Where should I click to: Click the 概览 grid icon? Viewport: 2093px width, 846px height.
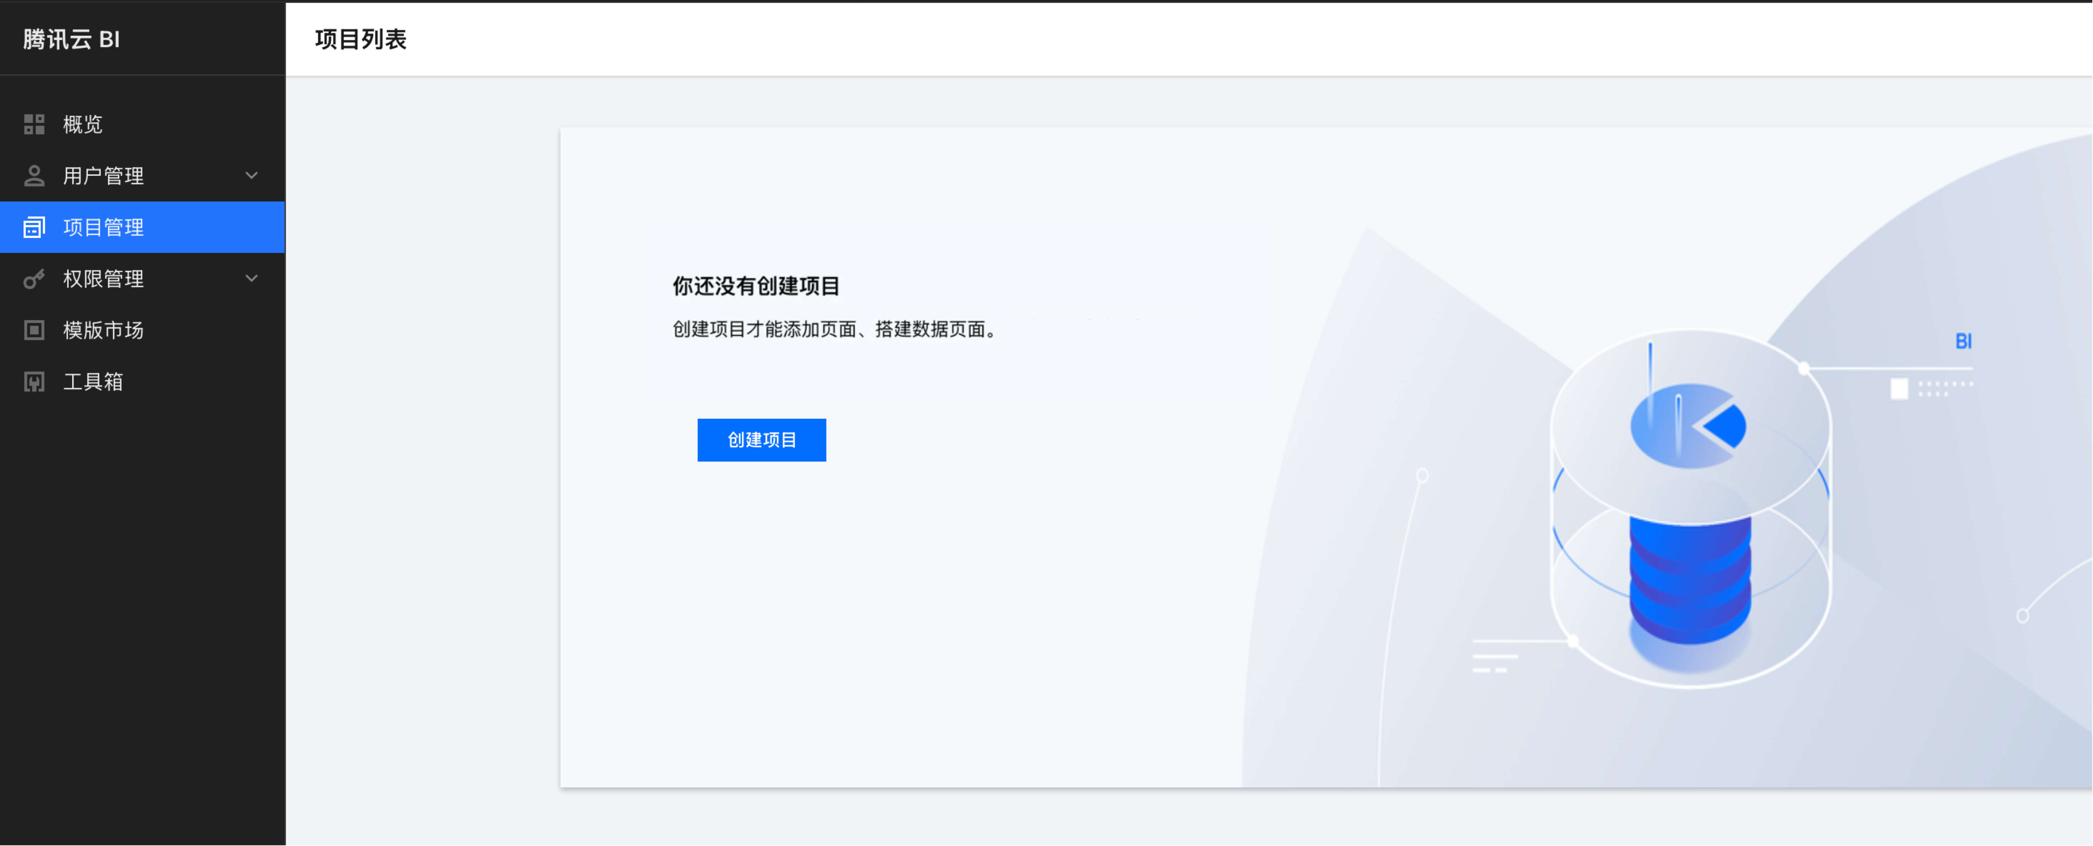[34, 124]
